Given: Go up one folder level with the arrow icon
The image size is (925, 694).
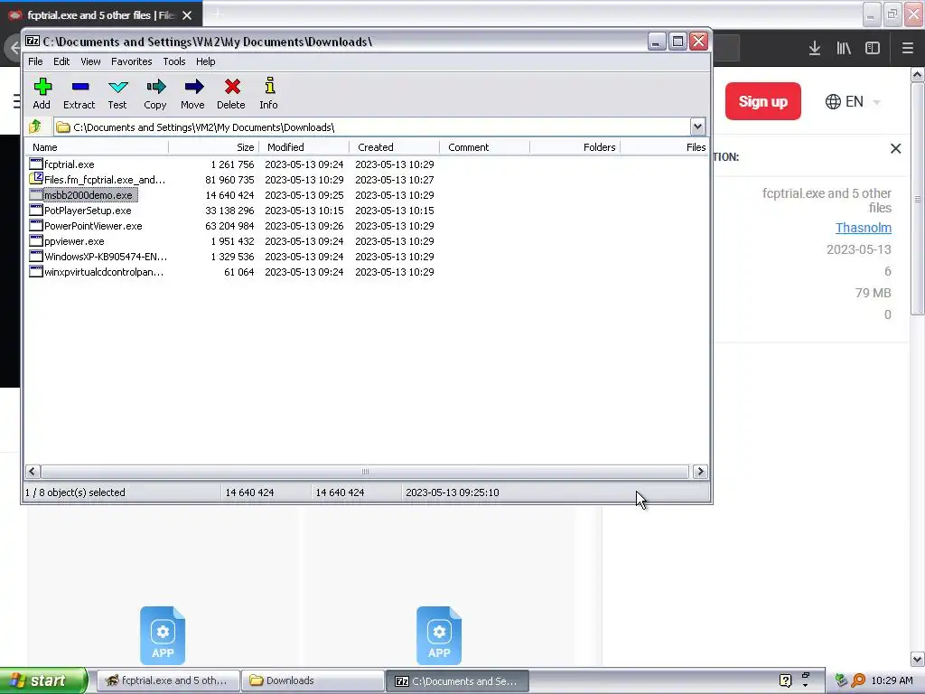Looking at the screenshot, I should point(35,127).
